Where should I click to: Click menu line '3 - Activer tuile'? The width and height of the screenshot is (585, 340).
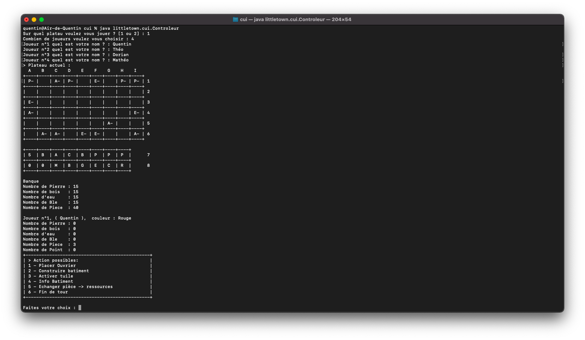(51, 276)
